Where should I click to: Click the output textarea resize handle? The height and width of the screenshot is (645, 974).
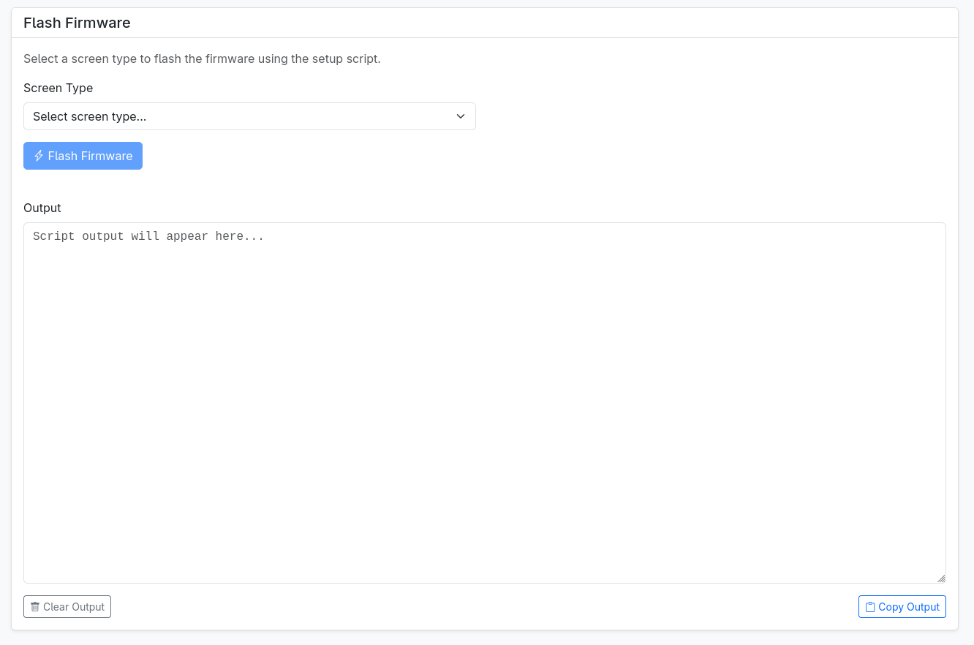click(941, 578)
